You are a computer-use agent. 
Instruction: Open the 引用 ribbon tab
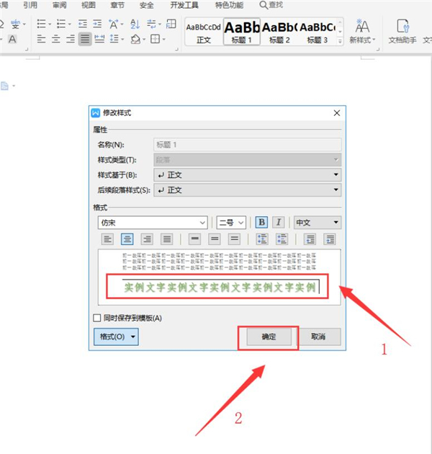pyautogui.click(x=30, y=5)
